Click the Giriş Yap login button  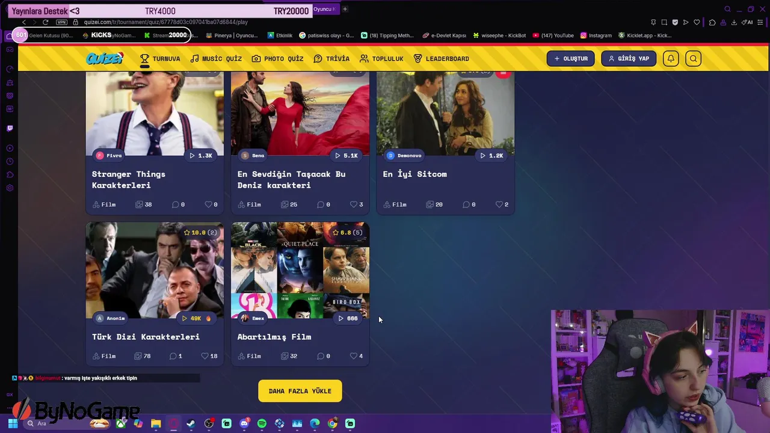[x=629, y=58]
